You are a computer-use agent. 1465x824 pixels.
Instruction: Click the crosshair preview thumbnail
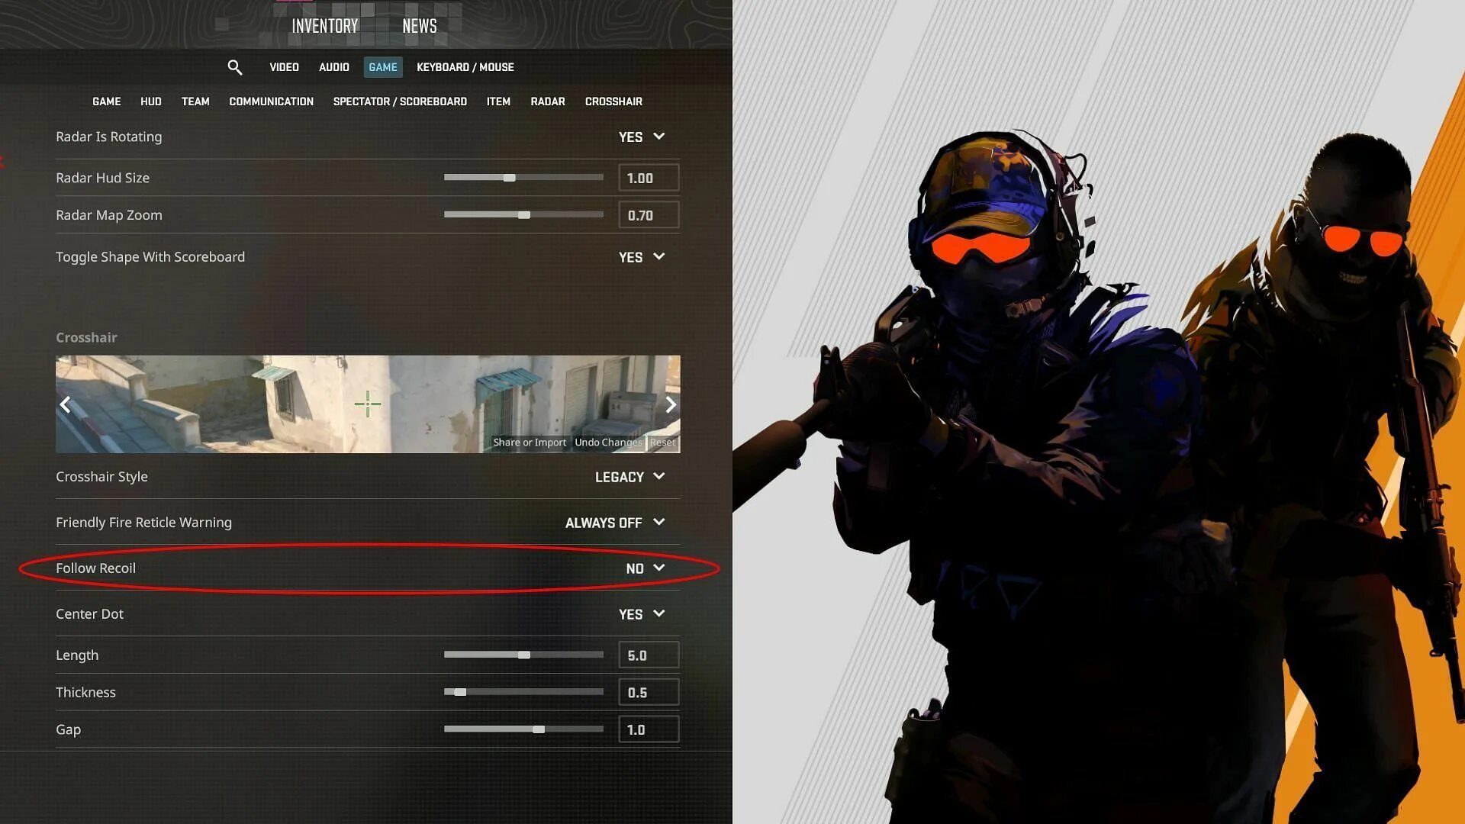click(x=367, y=404)
